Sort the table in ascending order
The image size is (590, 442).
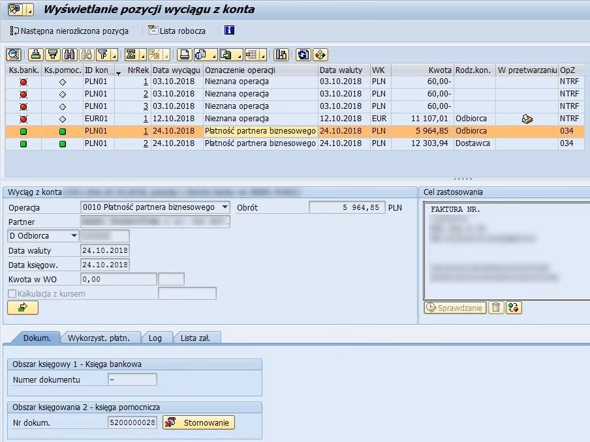(x=37, y=55)
